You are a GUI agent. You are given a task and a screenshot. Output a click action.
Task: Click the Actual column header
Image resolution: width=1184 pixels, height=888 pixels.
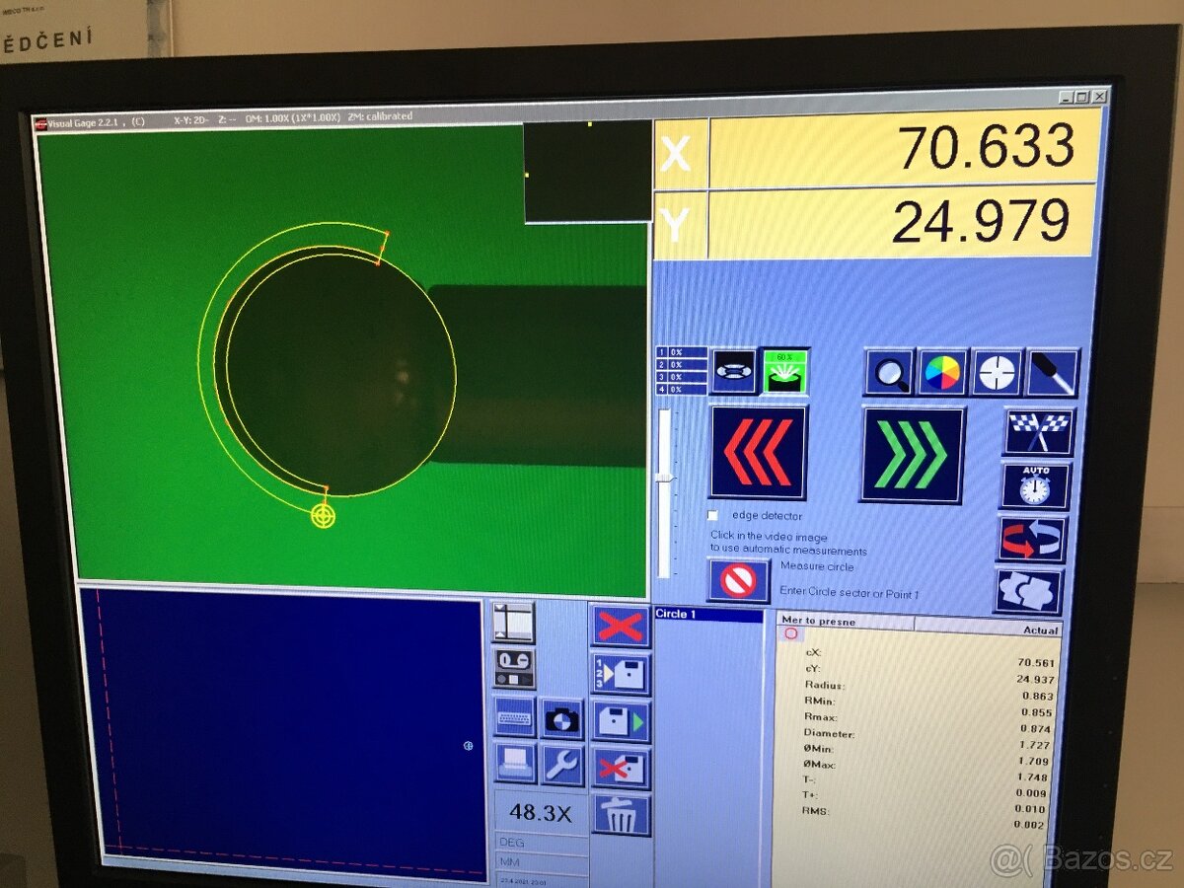tap(989, 628)
